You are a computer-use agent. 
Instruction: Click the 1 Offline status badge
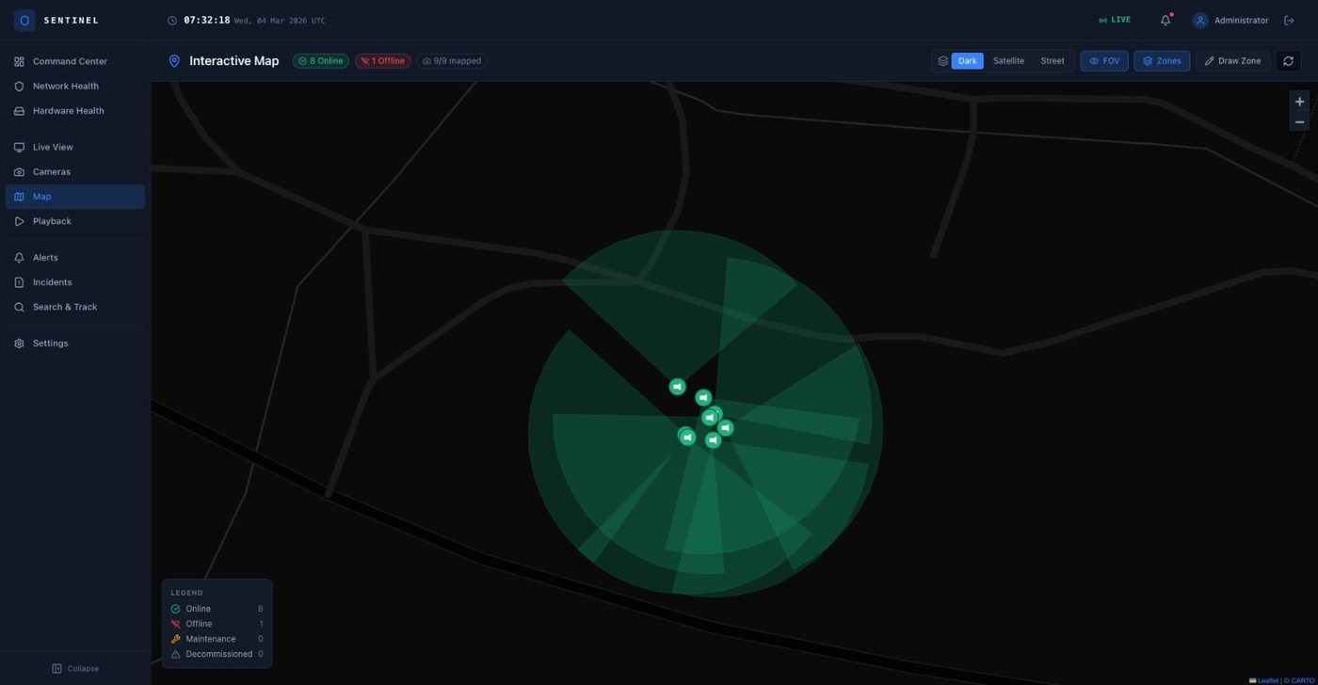coord(382,61)
